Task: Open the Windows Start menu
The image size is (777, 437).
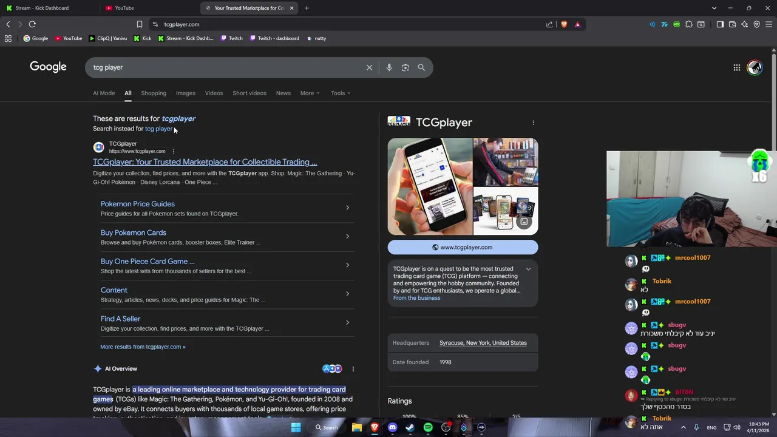Action: click(296, 427)
